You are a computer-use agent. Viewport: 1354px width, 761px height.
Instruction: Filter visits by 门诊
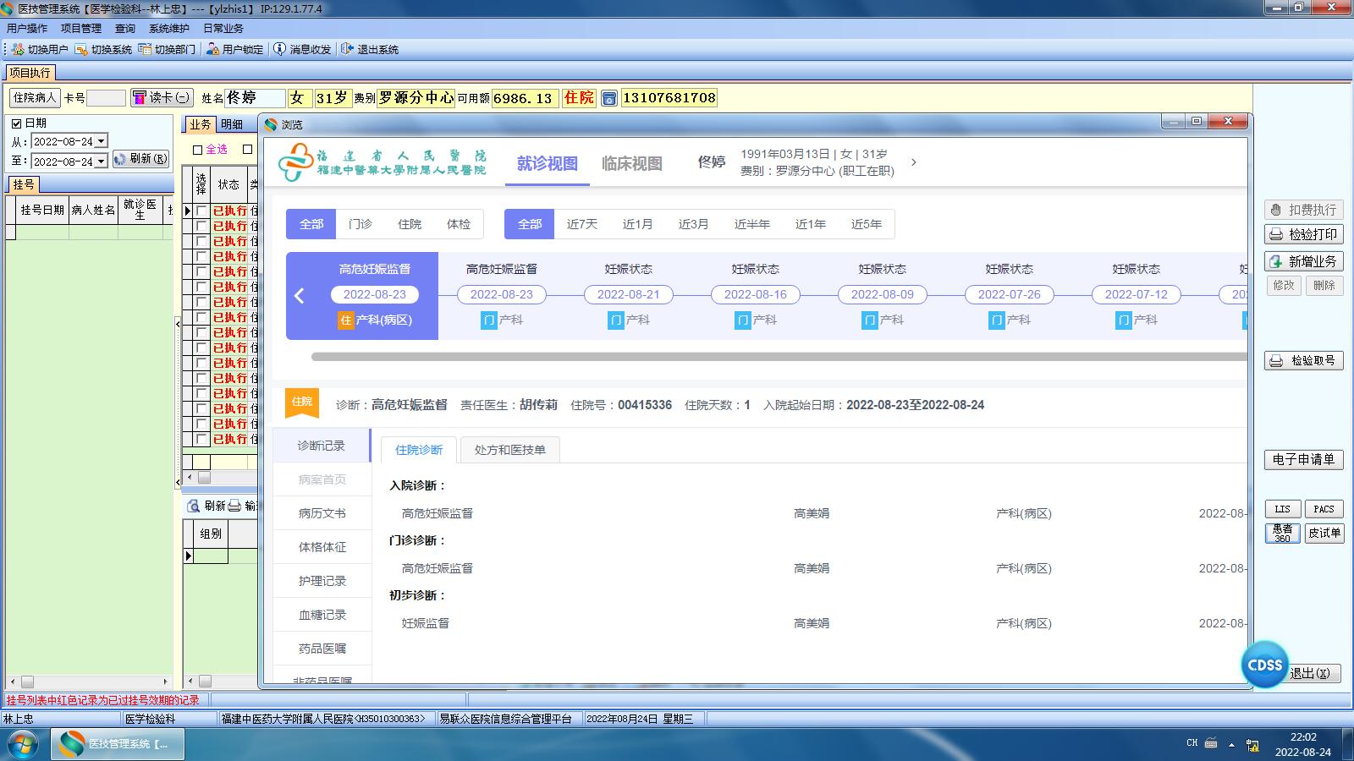pos(361,224)
